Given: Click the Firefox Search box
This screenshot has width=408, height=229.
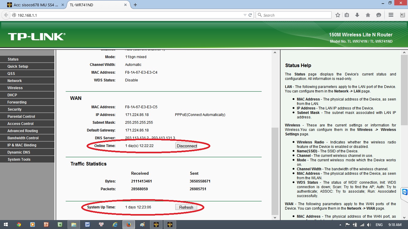Looking at the screenshot, I should pyautogui.click(x=294, y=15).
